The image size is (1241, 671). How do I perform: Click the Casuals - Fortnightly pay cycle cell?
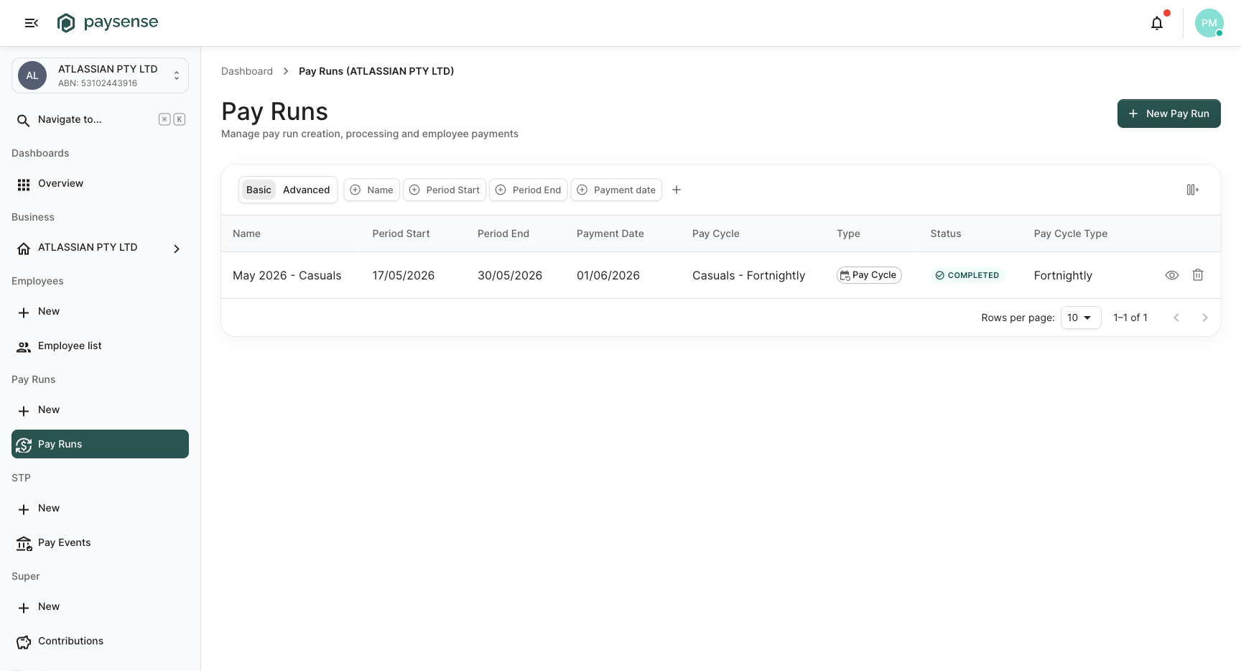(749, 275)
